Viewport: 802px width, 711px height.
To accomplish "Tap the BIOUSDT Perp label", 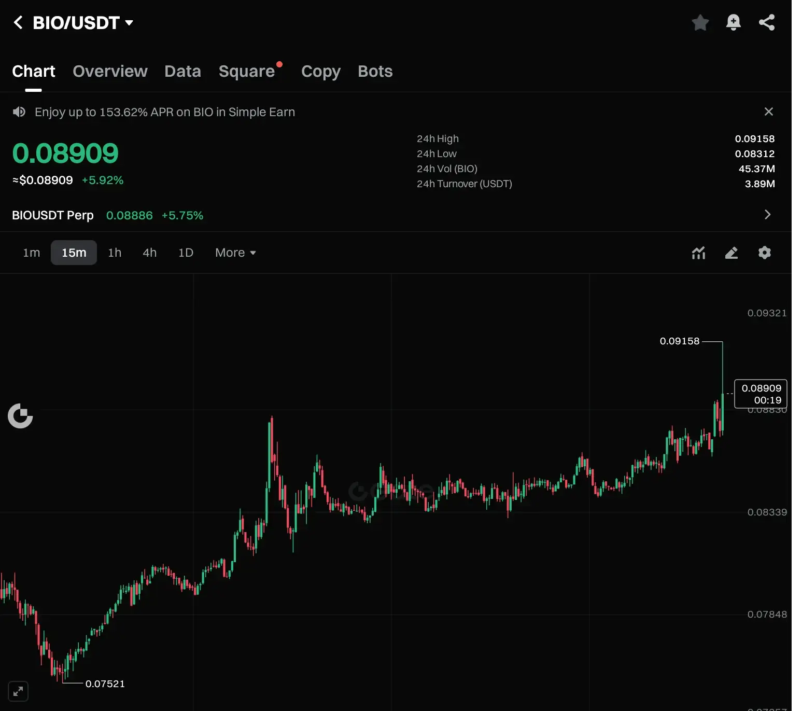I will coord(53,215).
